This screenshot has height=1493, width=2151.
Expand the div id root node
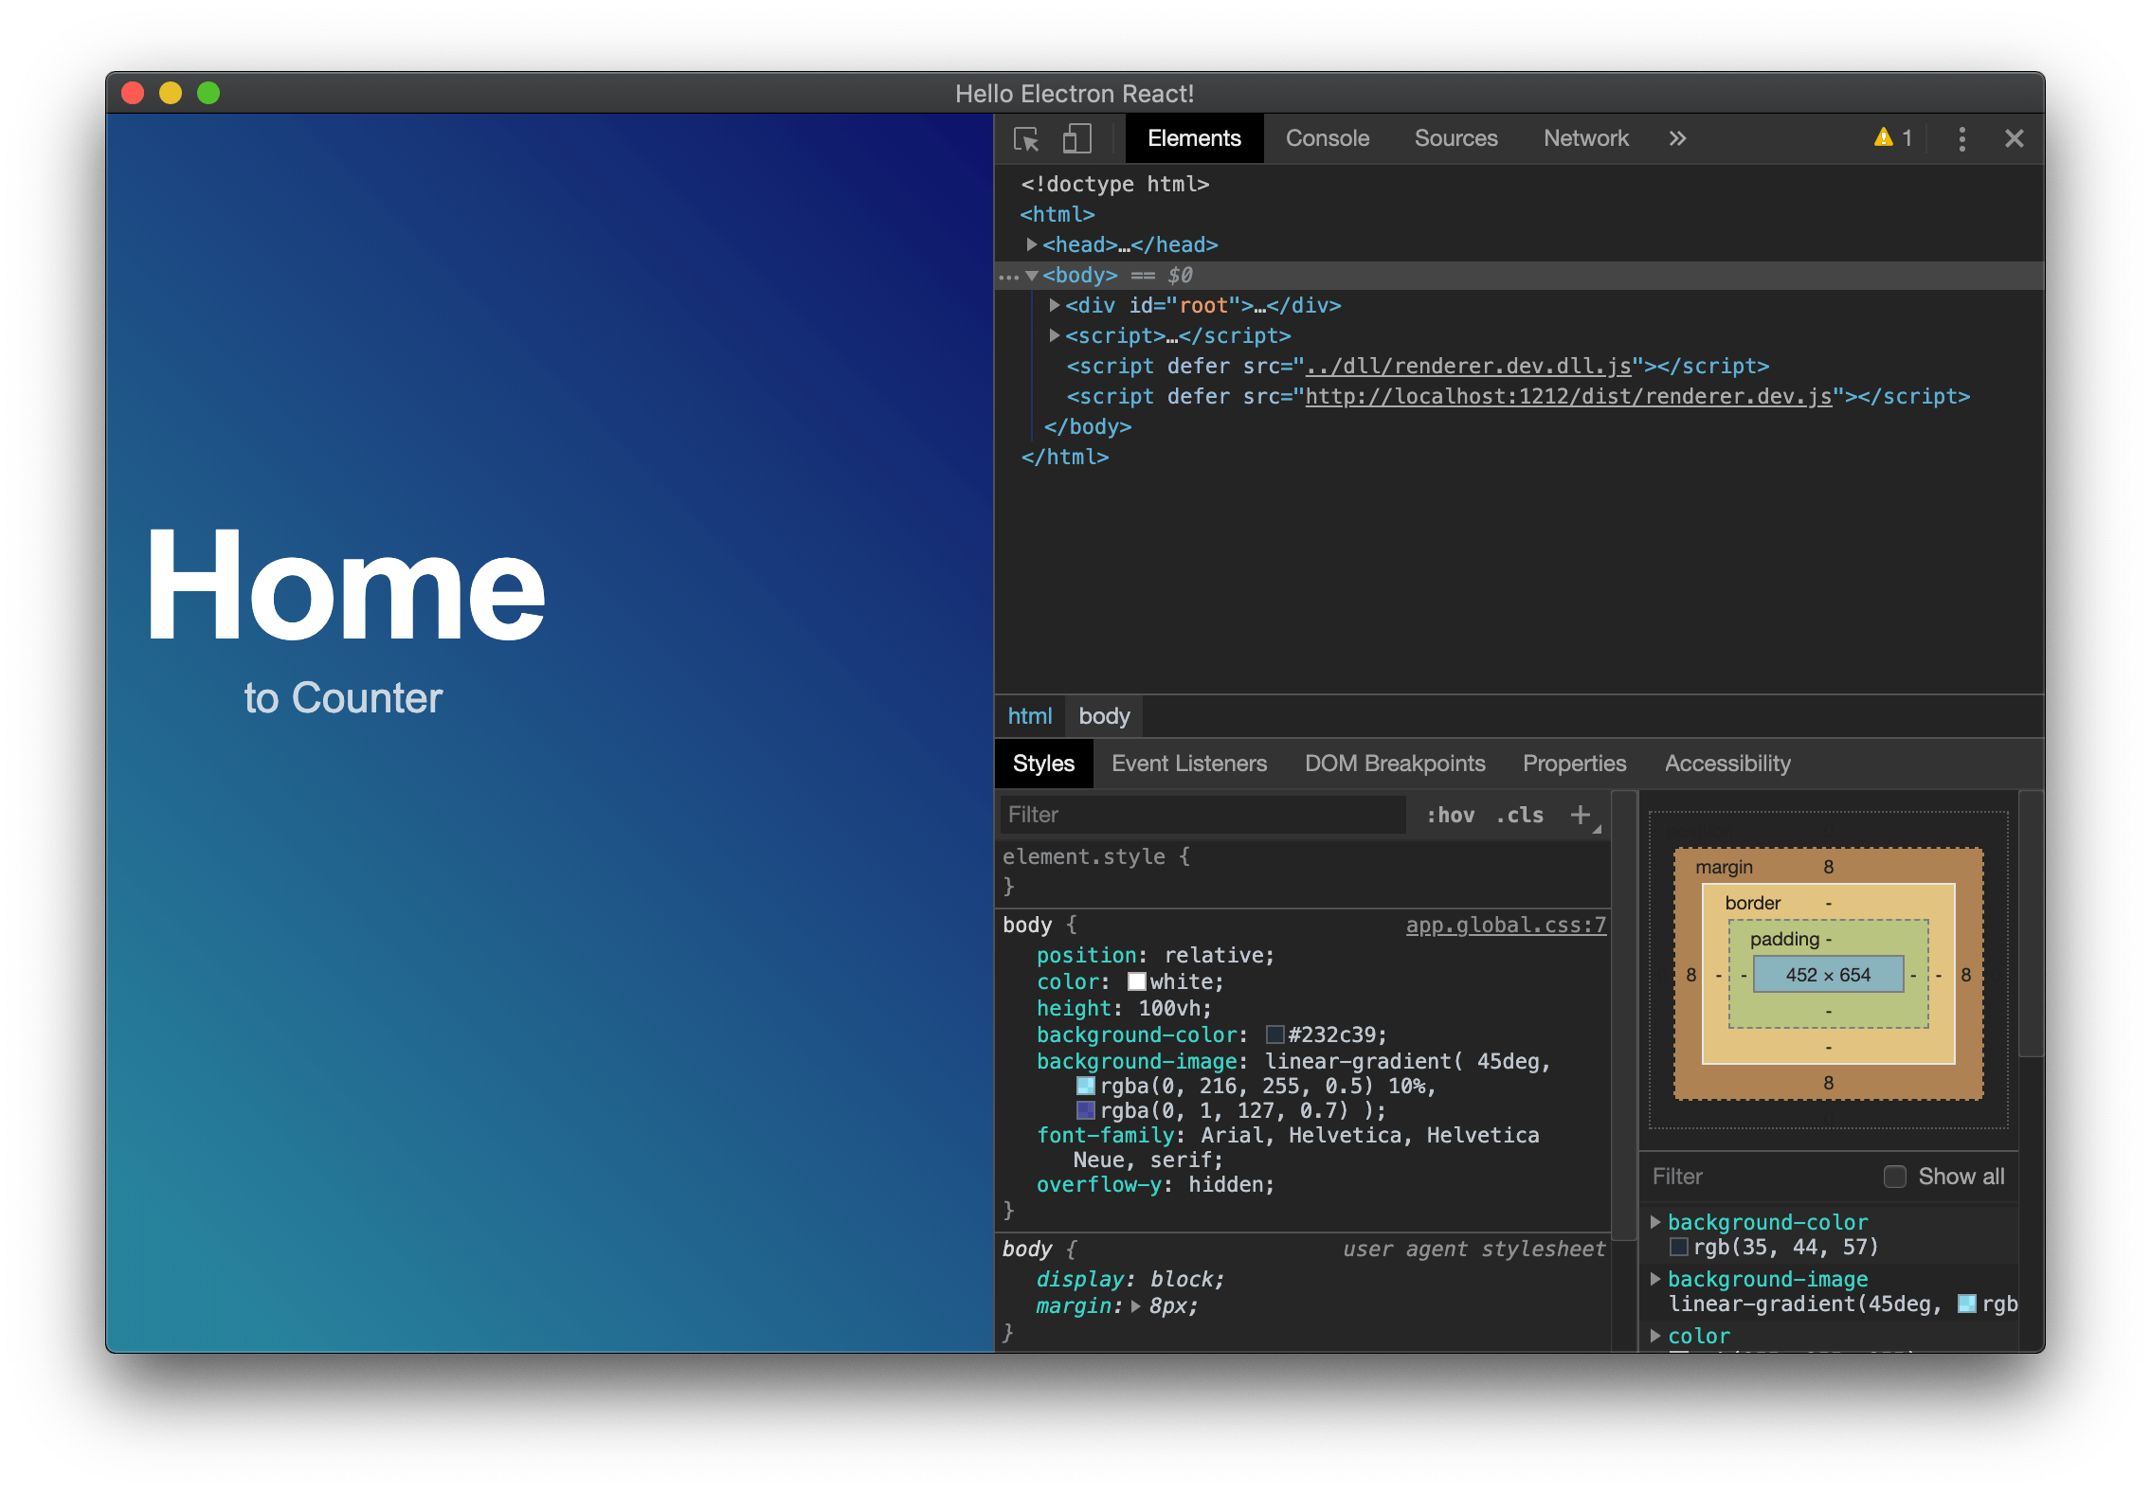(1054, 305)
